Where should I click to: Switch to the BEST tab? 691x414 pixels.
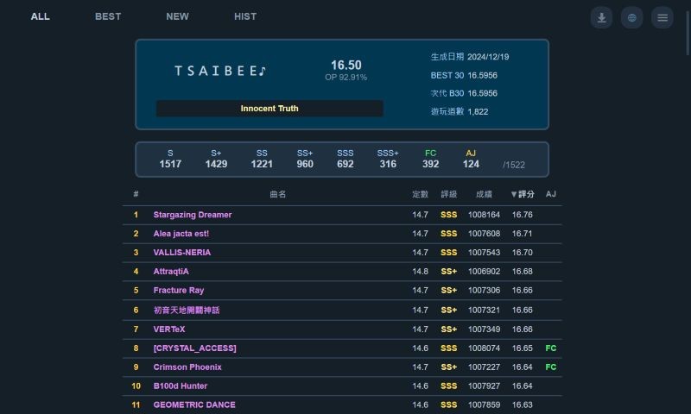[x=108, y=16]
